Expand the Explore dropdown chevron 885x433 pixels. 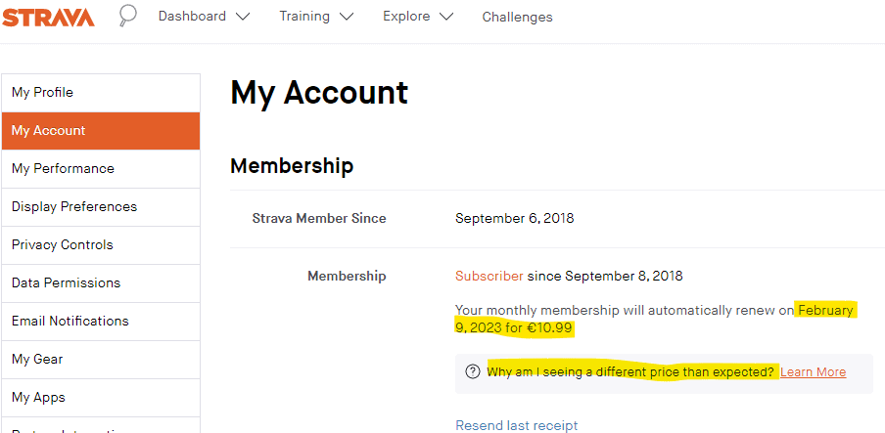(x=445, y=17)
